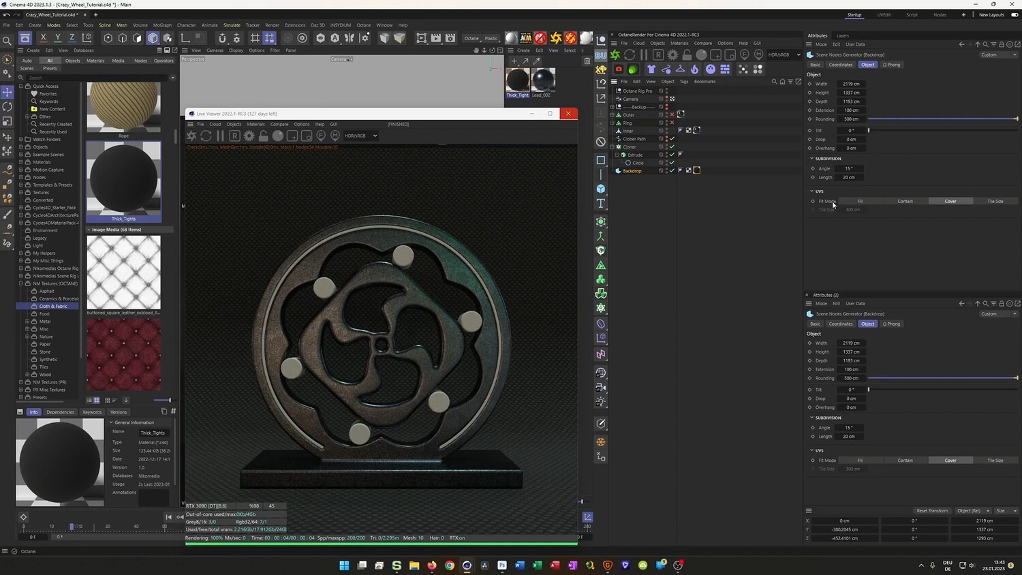Disable the Extrude green checkmark
Viewport: 1022px width, 575px height.
[672, 155]
